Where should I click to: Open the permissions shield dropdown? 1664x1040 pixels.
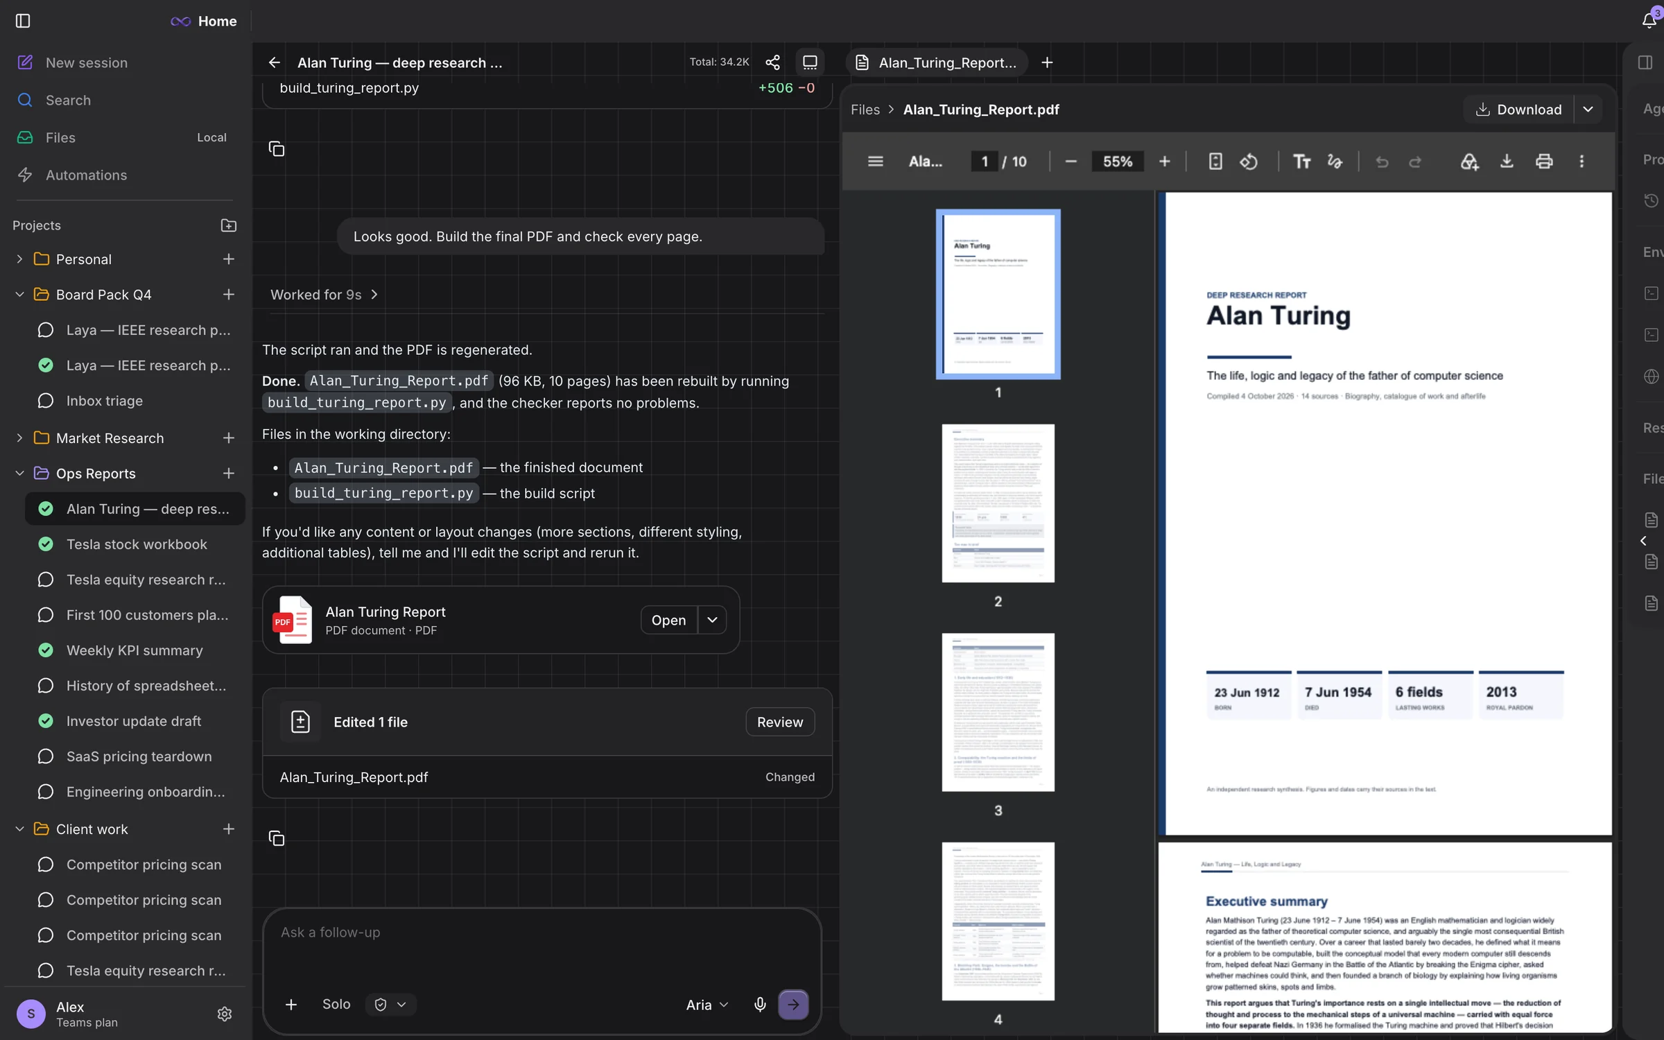click(x=390, y=1005)
